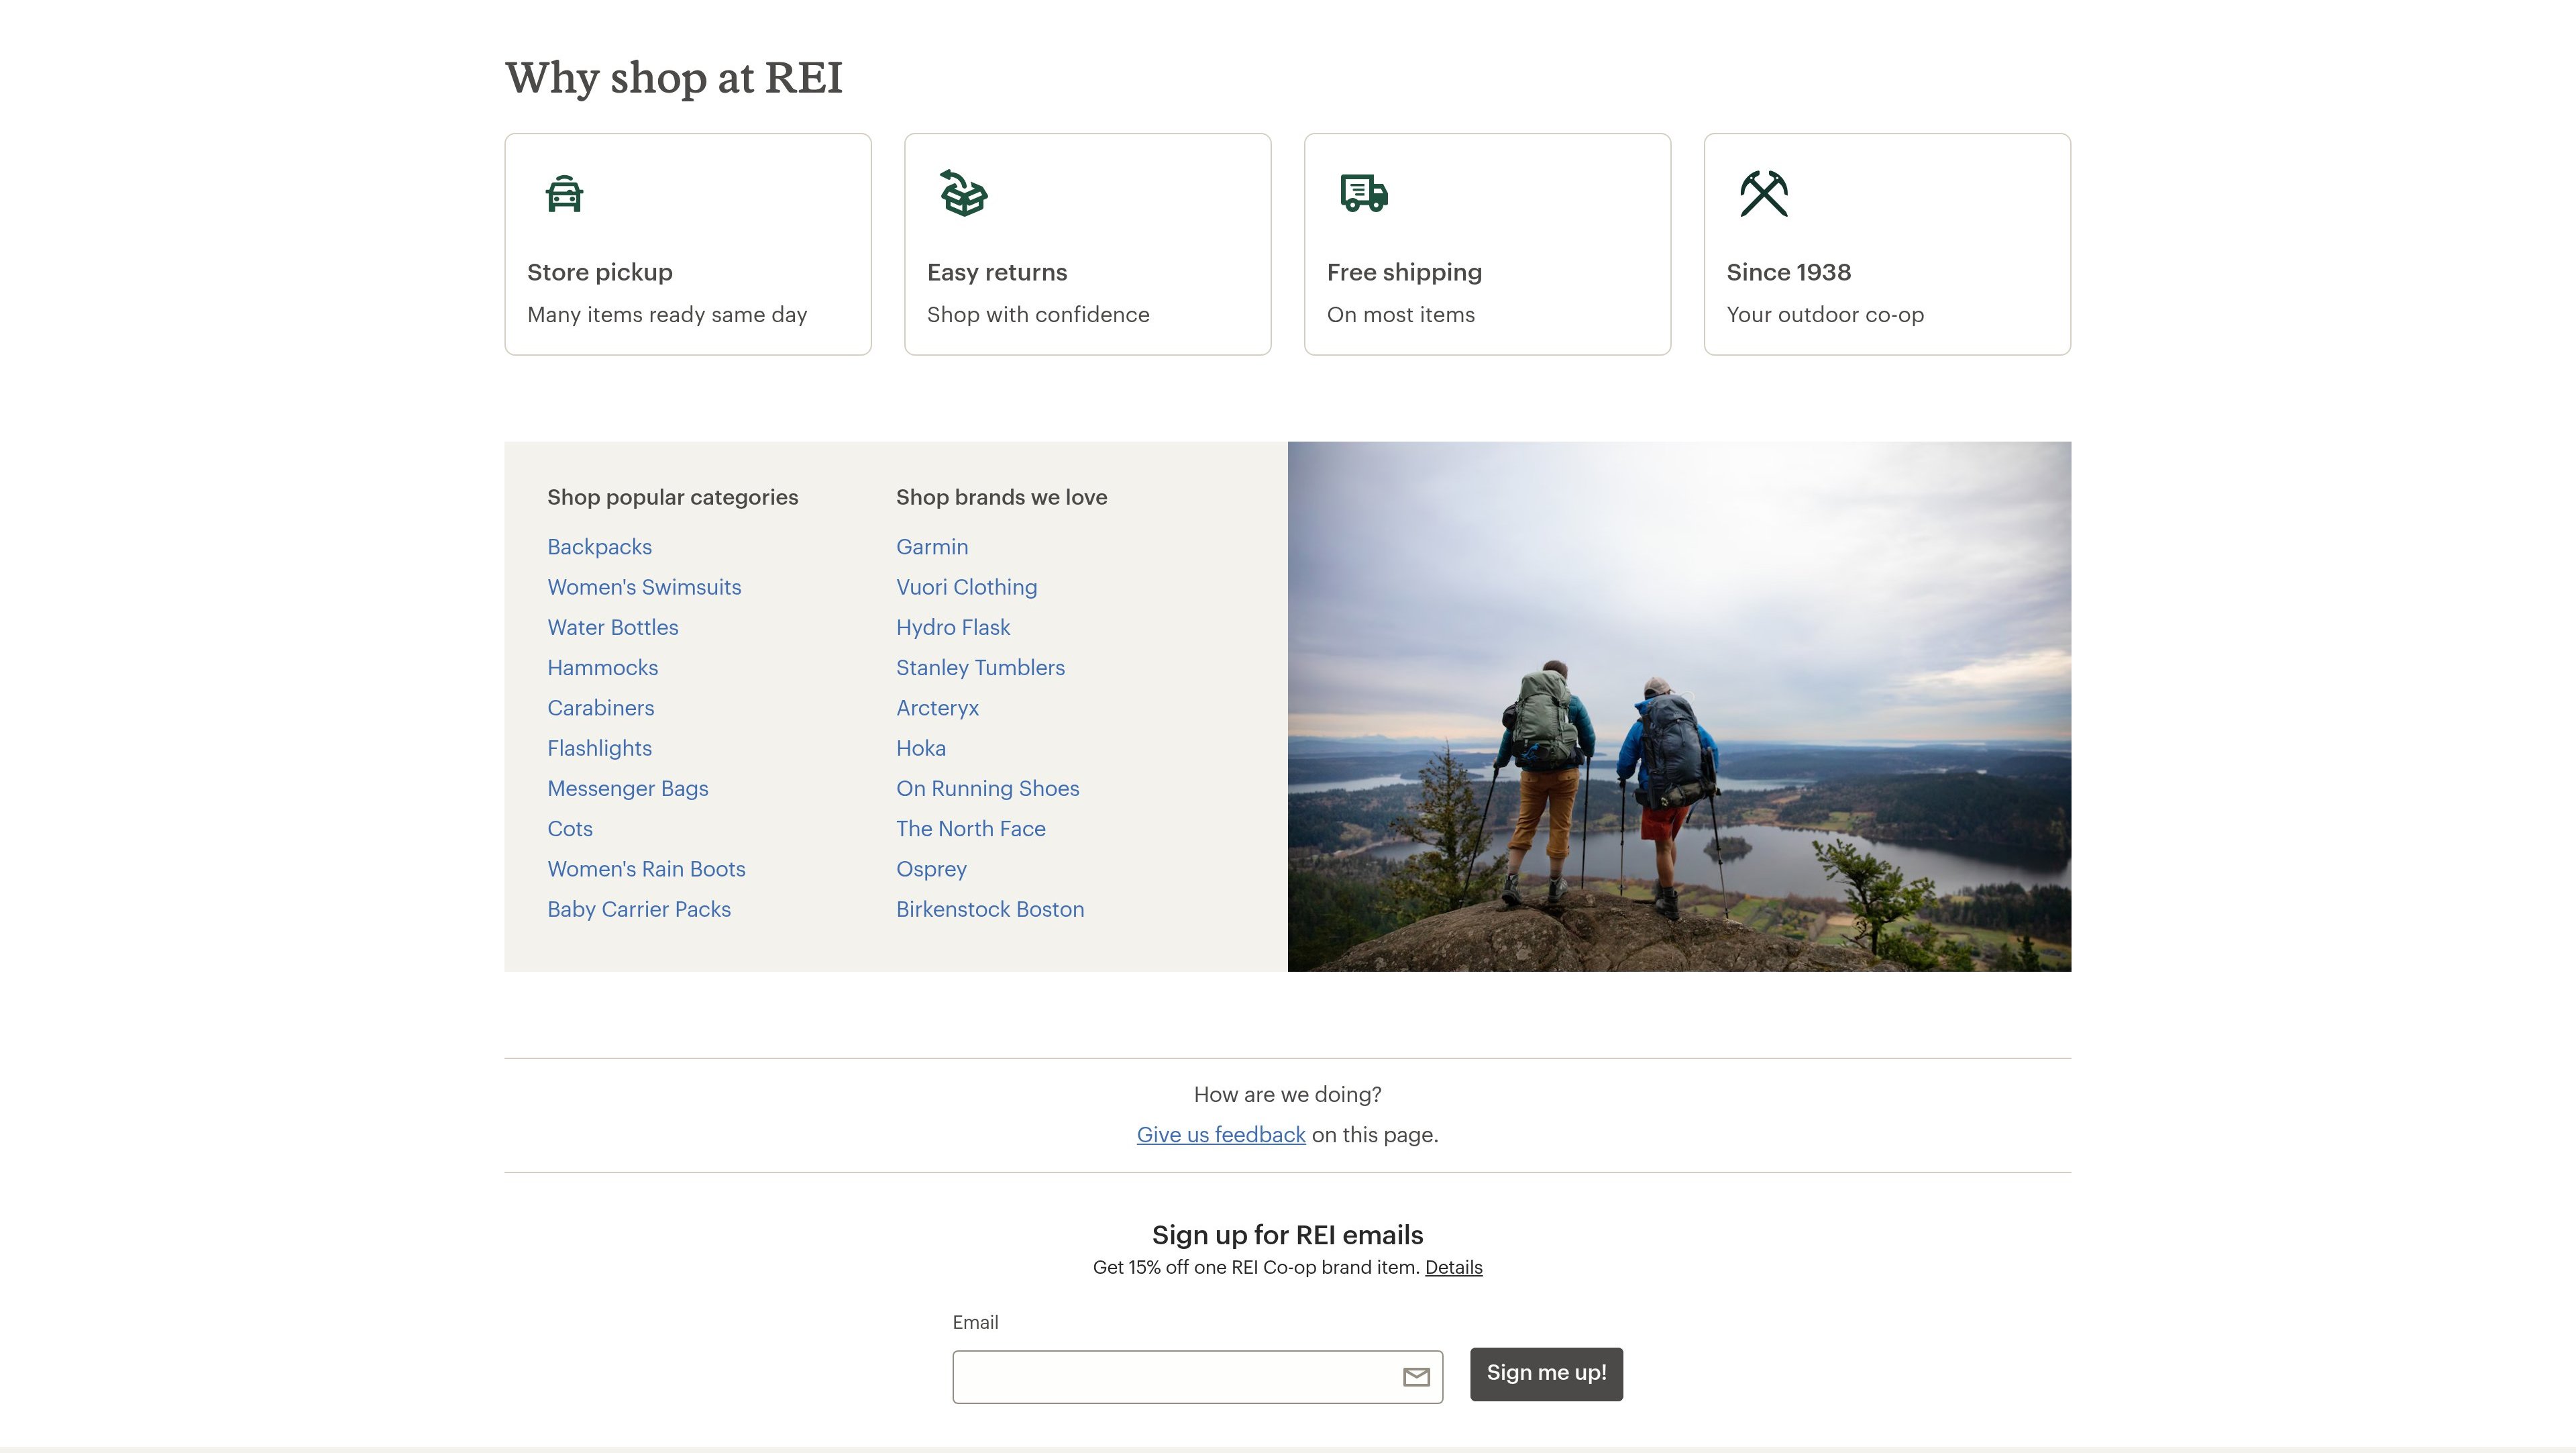Open the Since 1938 card heading
Image resolution: width=2576 pixels, height=1453 pixels.
tap(1789, 272)
